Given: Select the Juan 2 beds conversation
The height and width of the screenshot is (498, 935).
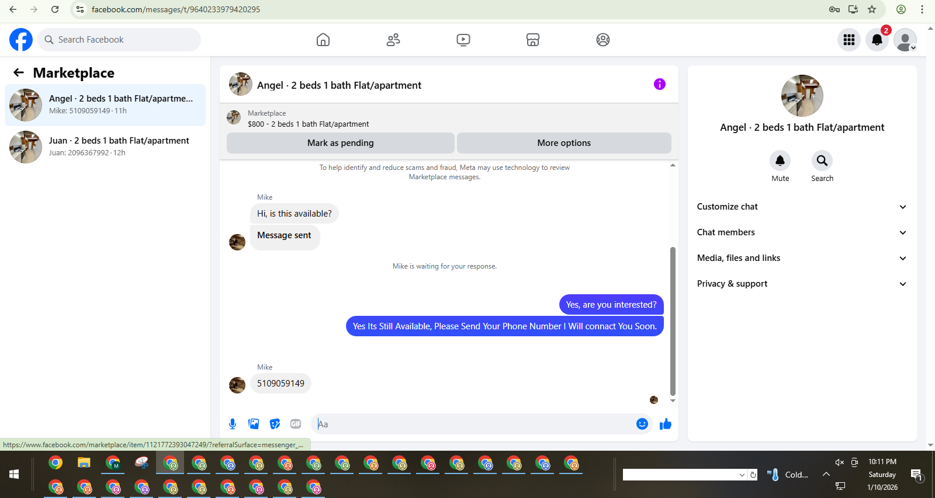Looking at the screenshot, I should (105, 147).
